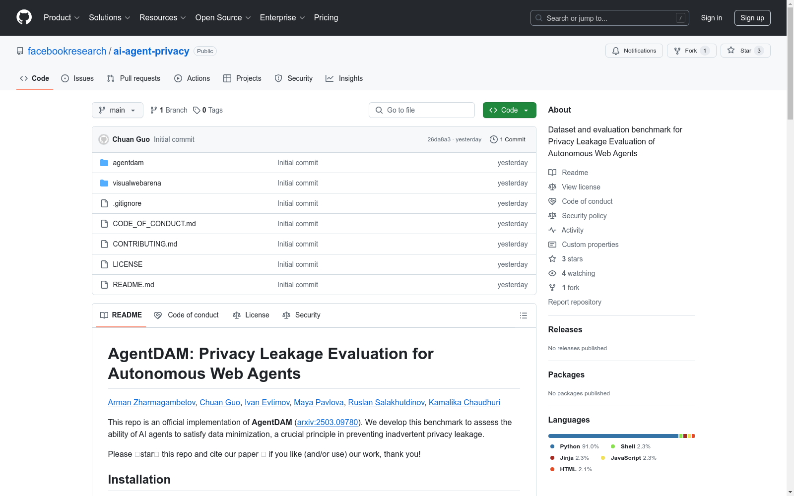Click the page vertical scrollbar thumb
This screenshot has height=496, width=794.
[x=791, y=63]
